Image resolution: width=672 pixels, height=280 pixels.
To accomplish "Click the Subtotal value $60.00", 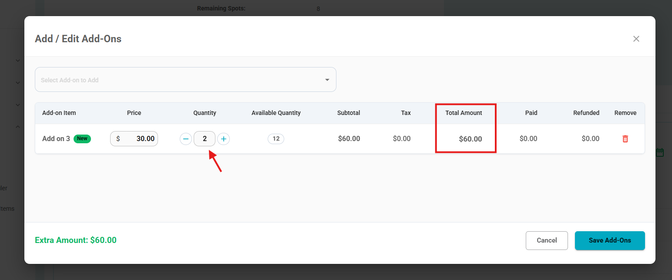I will click(x=349, y=138).
